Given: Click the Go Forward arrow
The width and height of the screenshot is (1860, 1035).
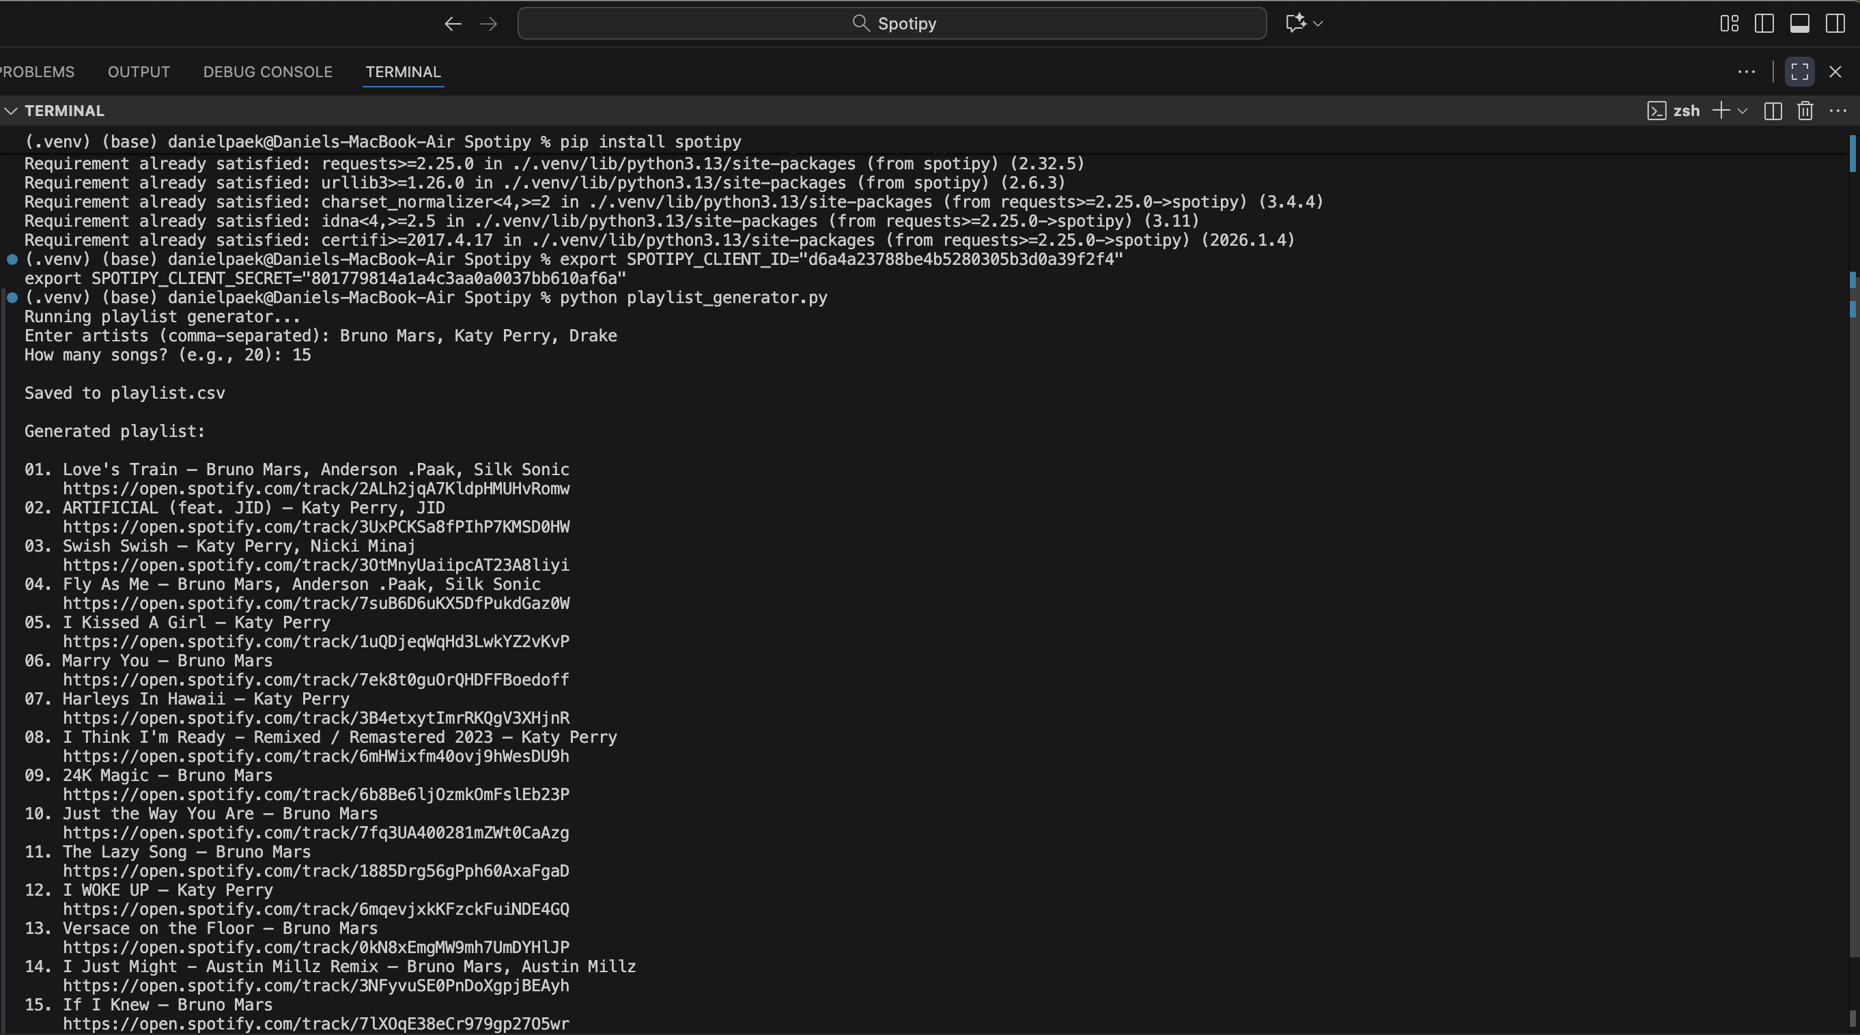Looking at the screenshot, I should [489, 24].
